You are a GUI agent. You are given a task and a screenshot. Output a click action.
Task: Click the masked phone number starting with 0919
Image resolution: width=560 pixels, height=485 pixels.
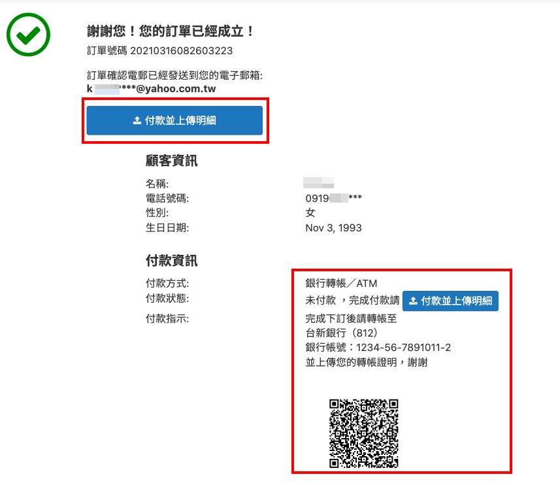[333, 198]
